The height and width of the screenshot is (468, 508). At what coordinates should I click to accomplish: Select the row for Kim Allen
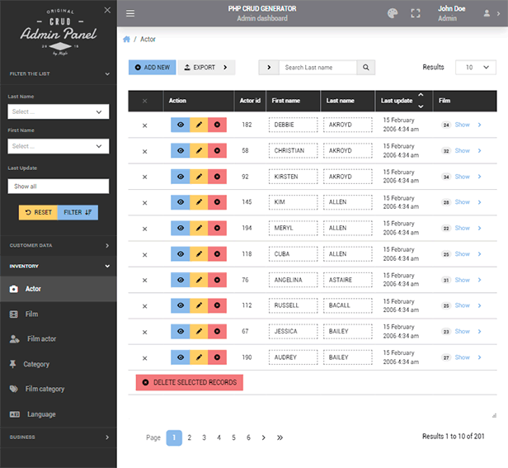tap(145, 202)
